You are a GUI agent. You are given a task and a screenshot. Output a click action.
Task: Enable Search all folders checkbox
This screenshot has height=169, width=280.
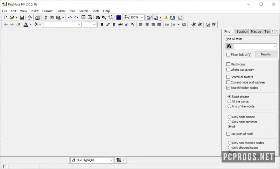click(x=228, y=77)
